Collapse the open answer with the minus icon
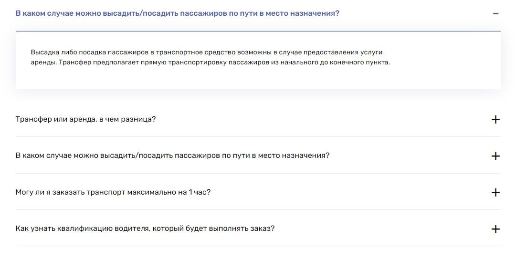 click(x=495, y=13)
